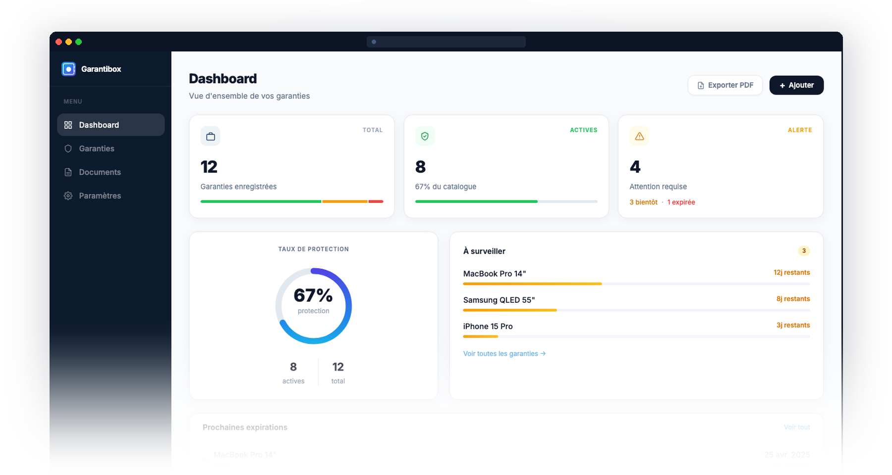Click the Garanties enregistrées label
Image resolution: width=892 pixels, height=475 pixels.
click(238, 187)
